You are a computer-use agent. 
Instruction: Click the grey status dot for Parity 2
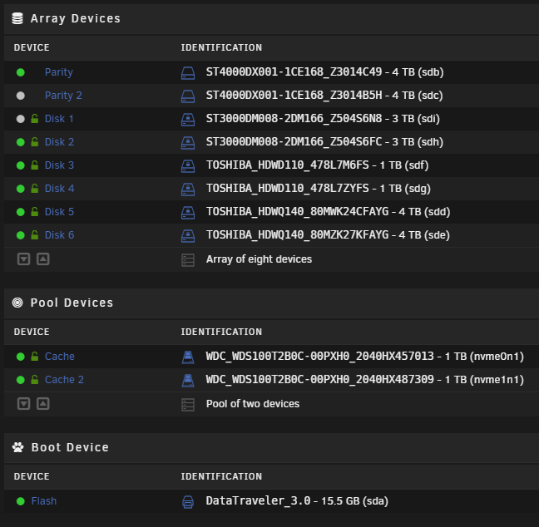tap(21, 96)
